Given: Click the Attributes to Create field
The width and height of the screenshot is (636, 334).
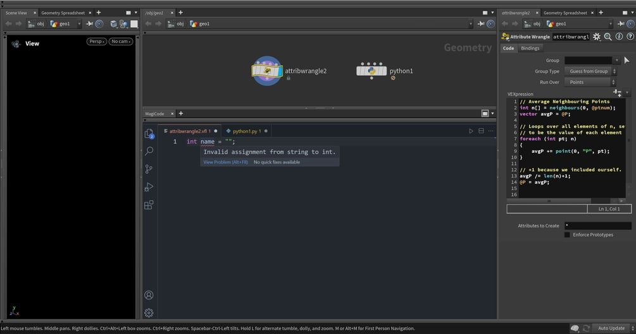Looking at the screenshot, I should [x=598, y=225].
